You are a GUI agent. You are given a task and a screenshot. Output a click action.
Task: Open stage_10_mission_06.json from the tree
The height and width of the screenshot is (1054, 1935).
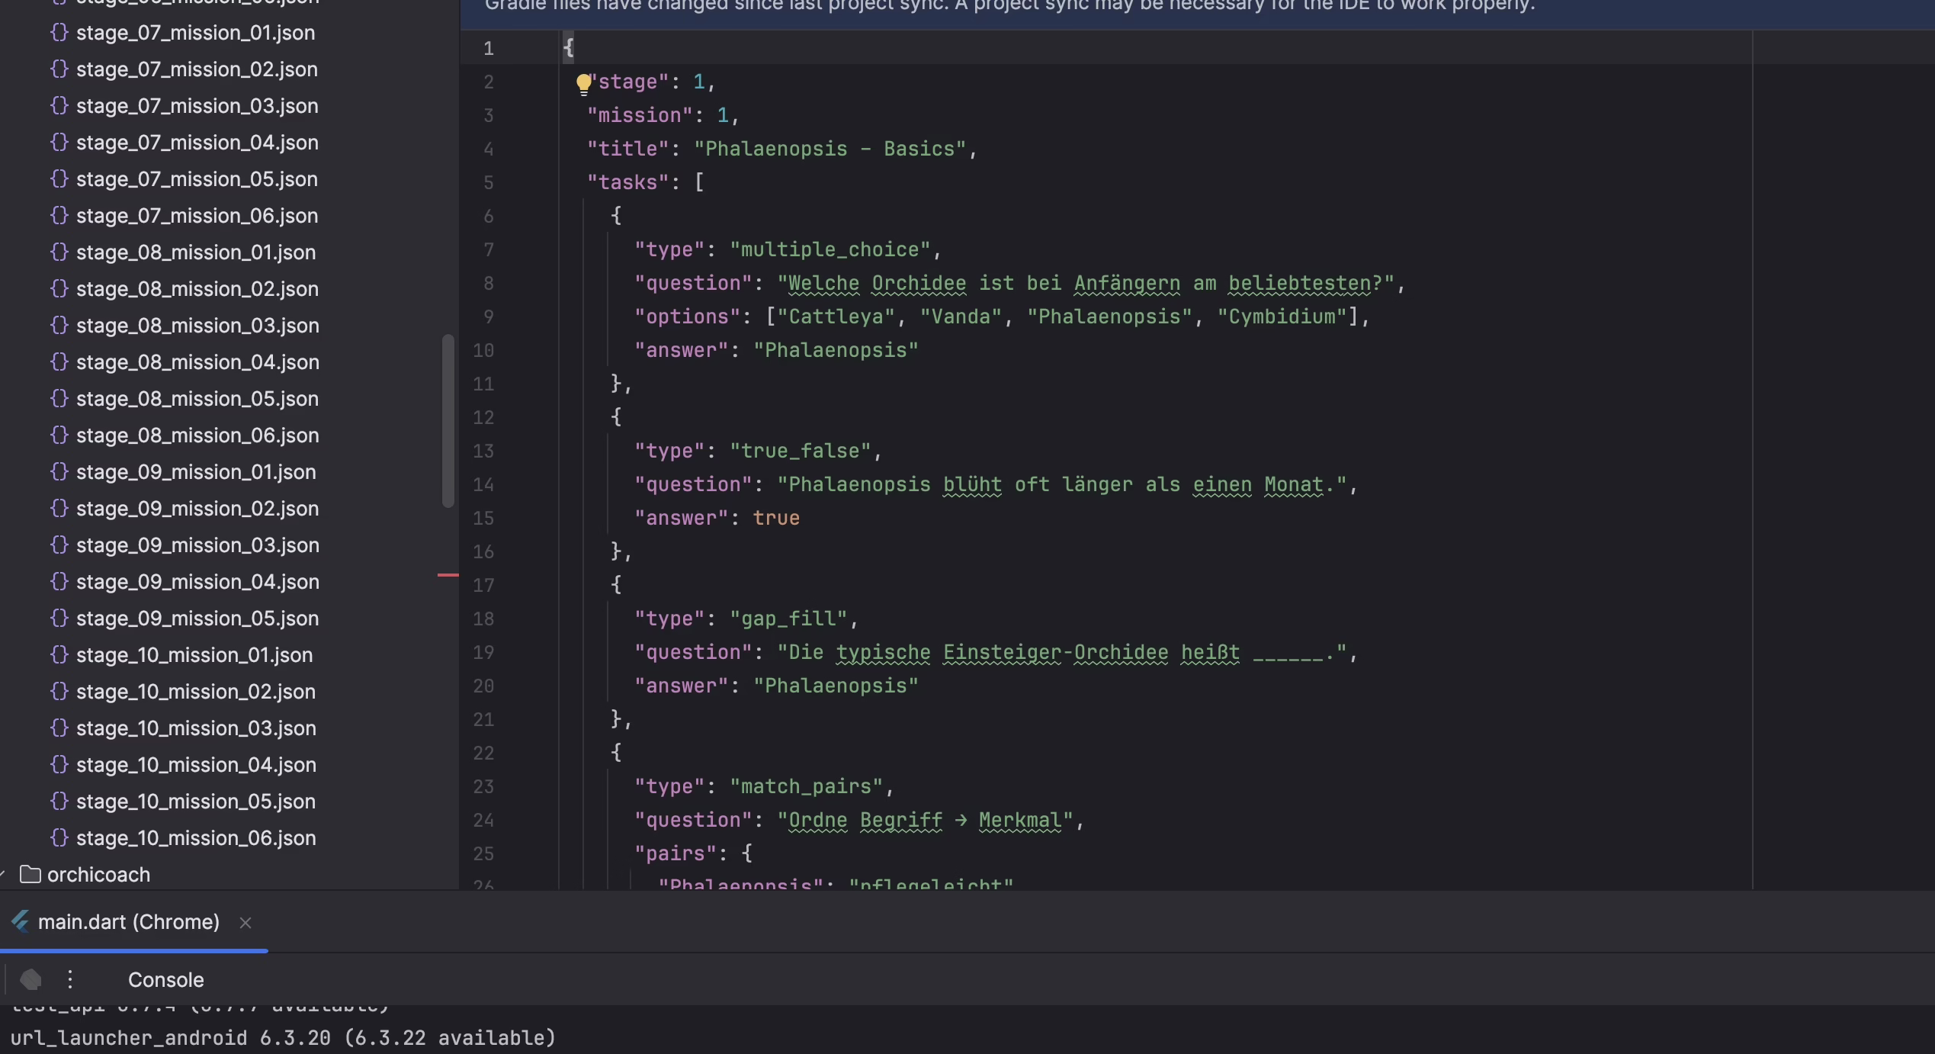[x=195, y=837]
